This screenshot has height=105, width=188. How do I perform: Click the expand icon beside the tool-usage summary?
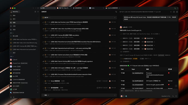[176, 34]
